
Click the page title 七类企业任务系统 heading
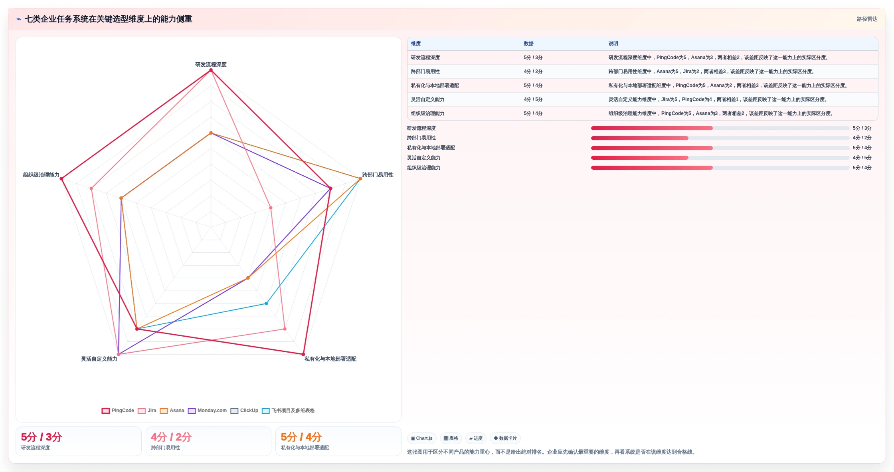(x=108, y=19)
